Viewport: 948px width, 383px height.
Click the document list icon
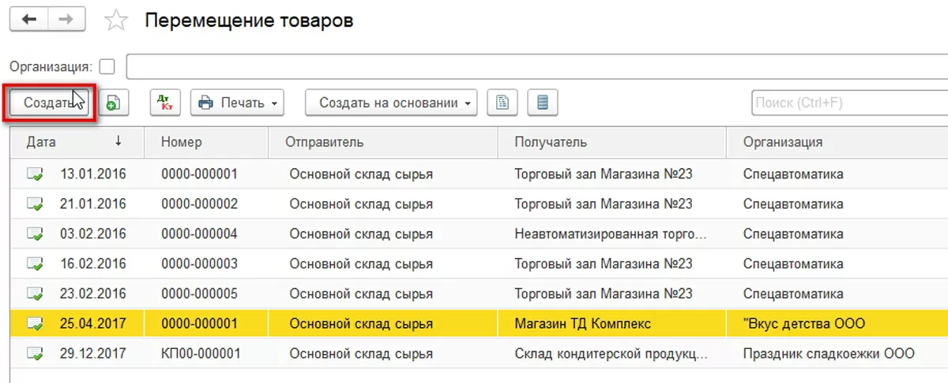pos(502,103)
